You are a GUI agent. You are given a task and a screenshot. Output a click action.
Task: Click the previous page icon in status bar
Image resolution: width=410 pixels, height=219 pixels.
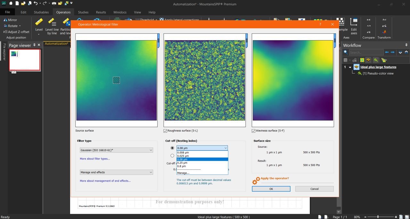(x=319, y=217)
